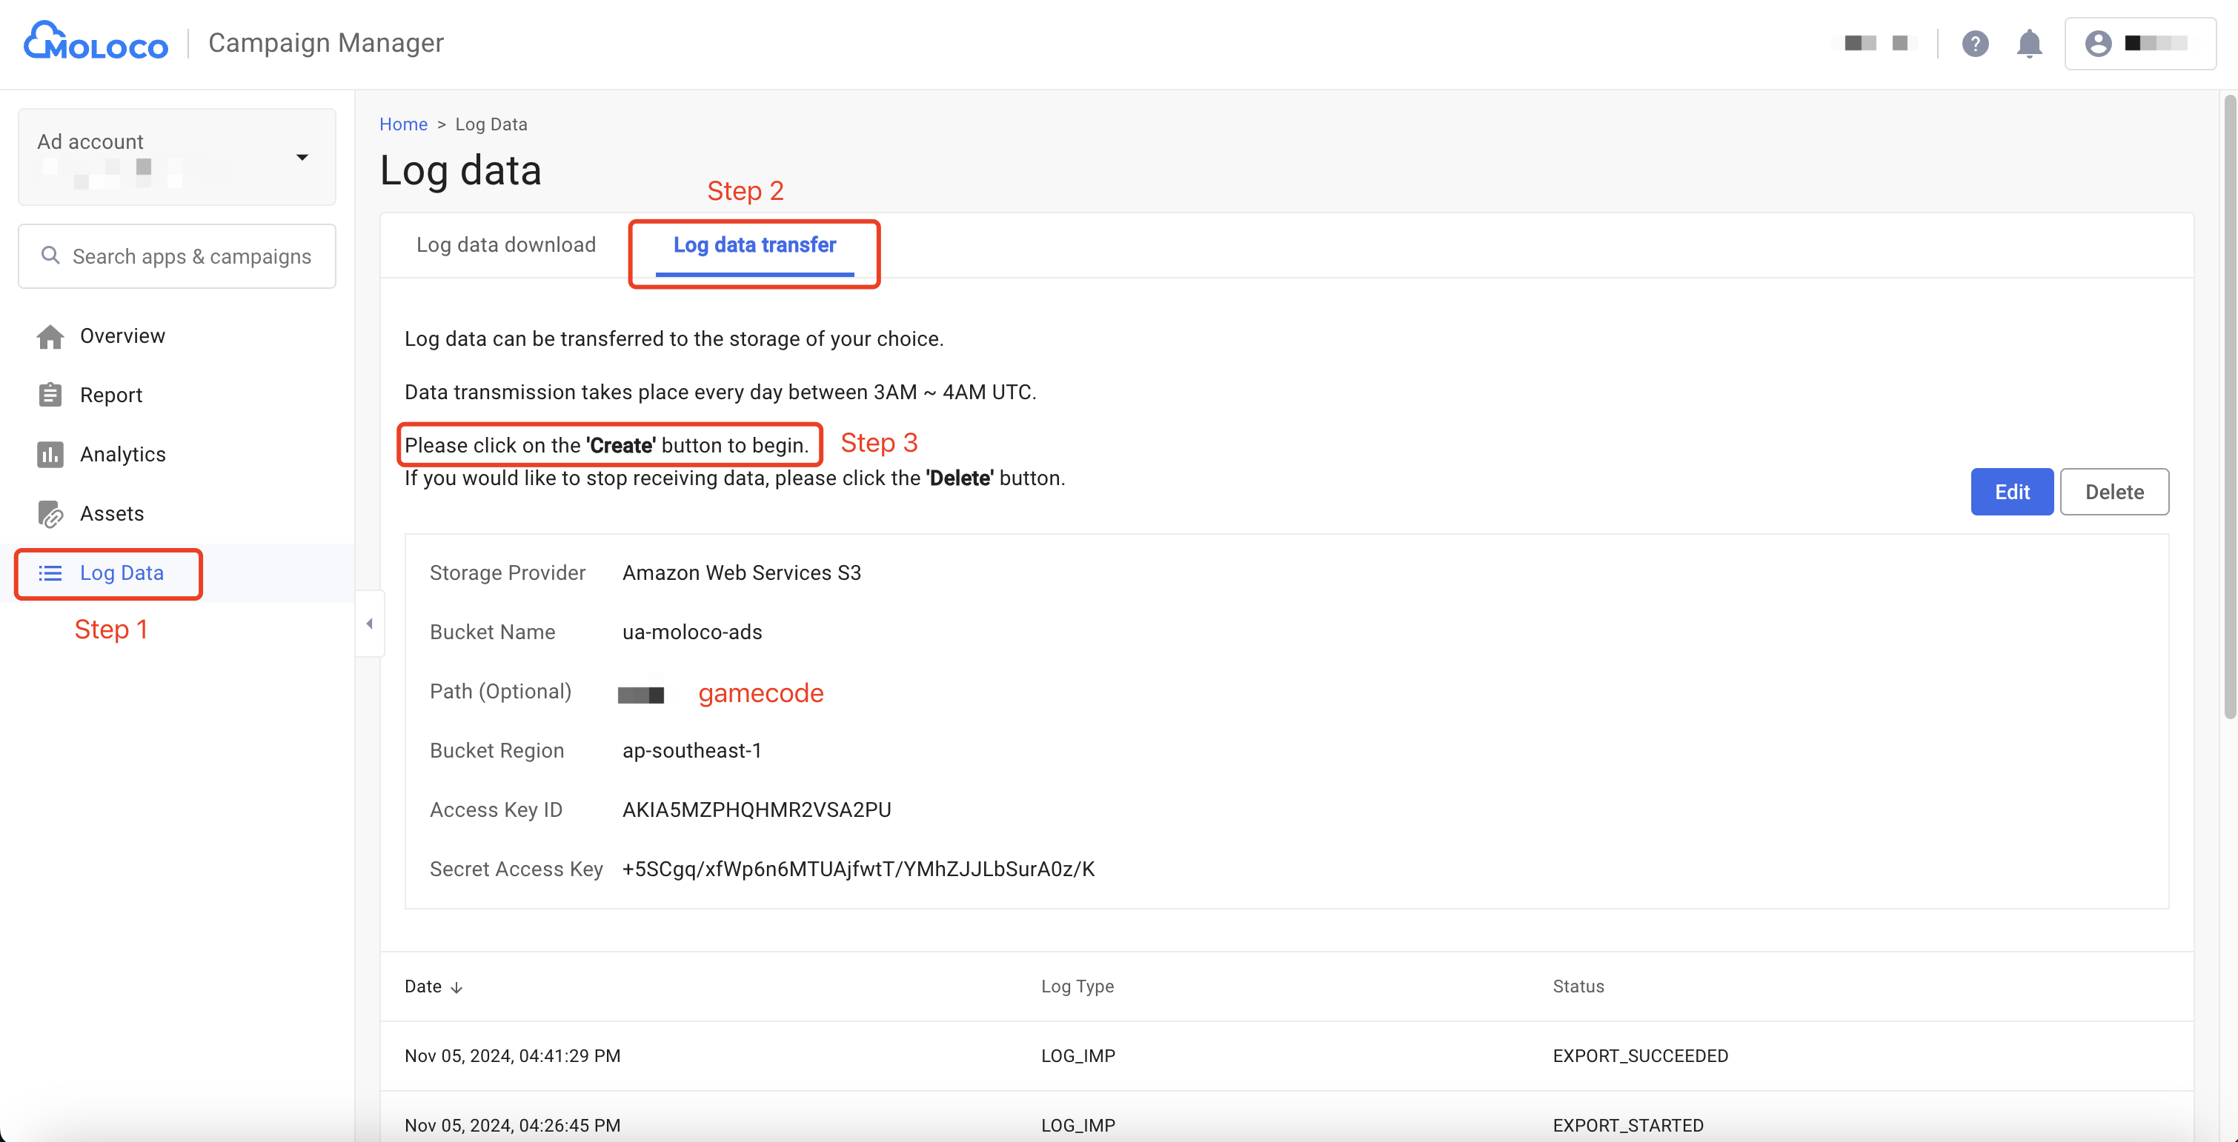Image resolution: width=2238 pixels, height=1142 pixels.
Task: Sort the table by Date column arrow
Action: point(456,987)
